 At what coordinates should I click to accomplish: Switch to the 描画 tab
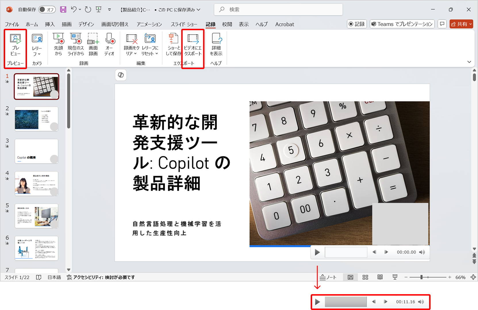[x=66, y=24]
